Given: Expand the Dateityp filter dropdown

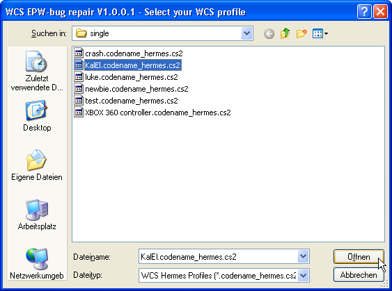Looking at the screenshot, I should click(x=304, y=275).
